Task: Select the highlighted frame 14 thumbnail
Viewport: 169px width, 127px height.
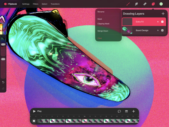Action: click(x=84, y=121)
